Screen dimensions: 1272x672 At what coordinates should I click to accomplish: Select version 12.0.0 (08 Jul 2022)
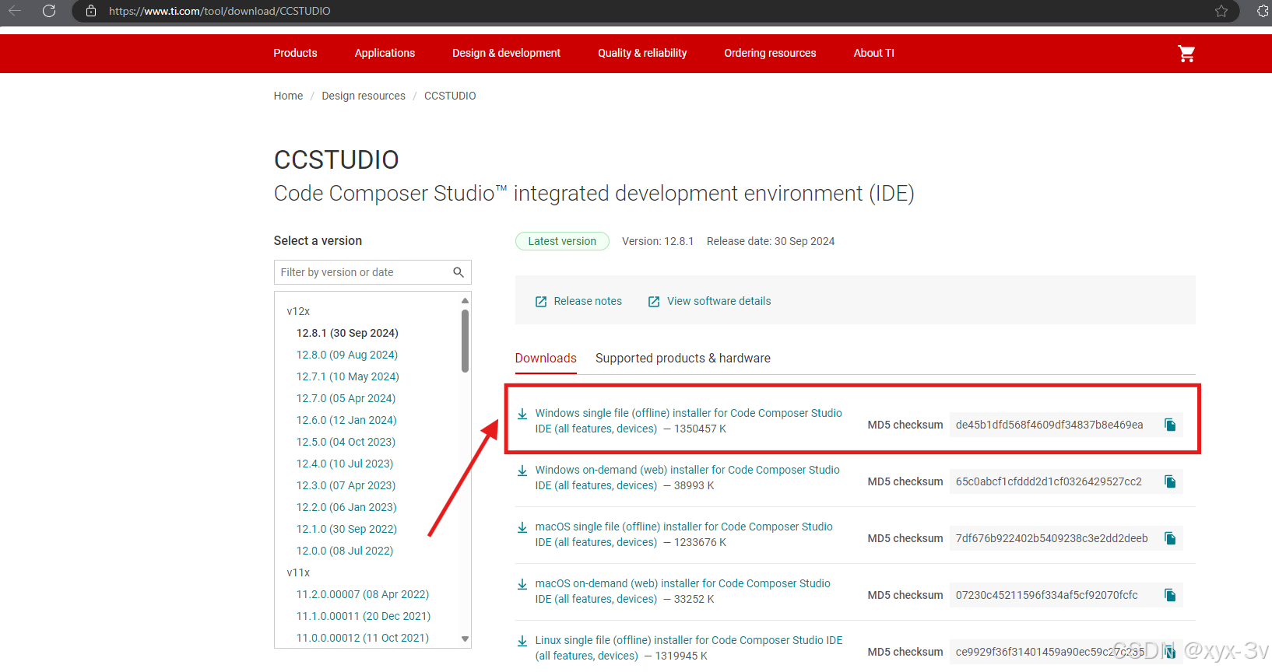click(345, 551)
